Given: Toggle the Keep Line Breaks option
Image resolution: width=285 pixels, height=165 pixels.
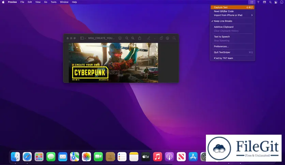Looking at the screenshot, I should click(x=232, y=21).
